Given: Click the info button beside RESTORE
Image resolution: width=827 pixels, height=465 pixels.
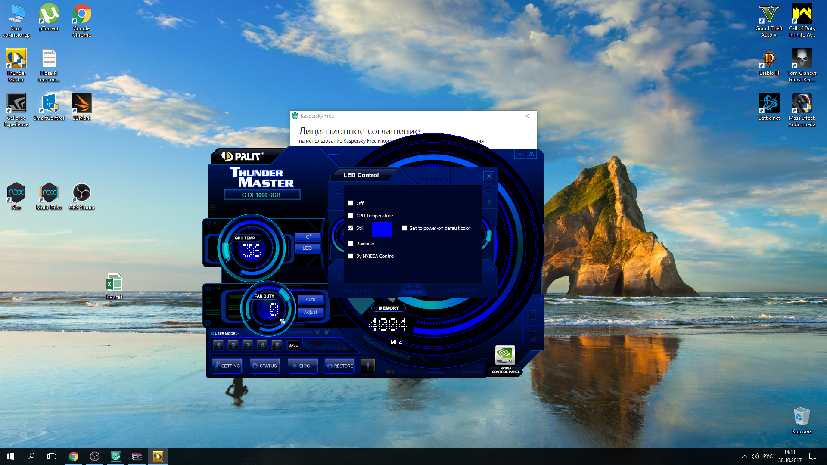Looking at the screenshot, I should coord(368,366).
